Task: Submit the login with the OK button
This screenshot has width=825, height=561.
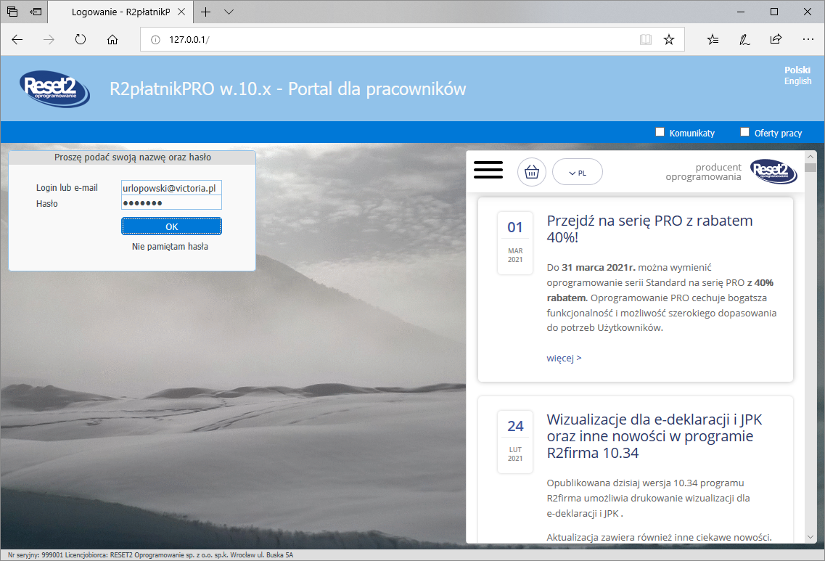Action: pyautogui.click(x=171, y=226)
